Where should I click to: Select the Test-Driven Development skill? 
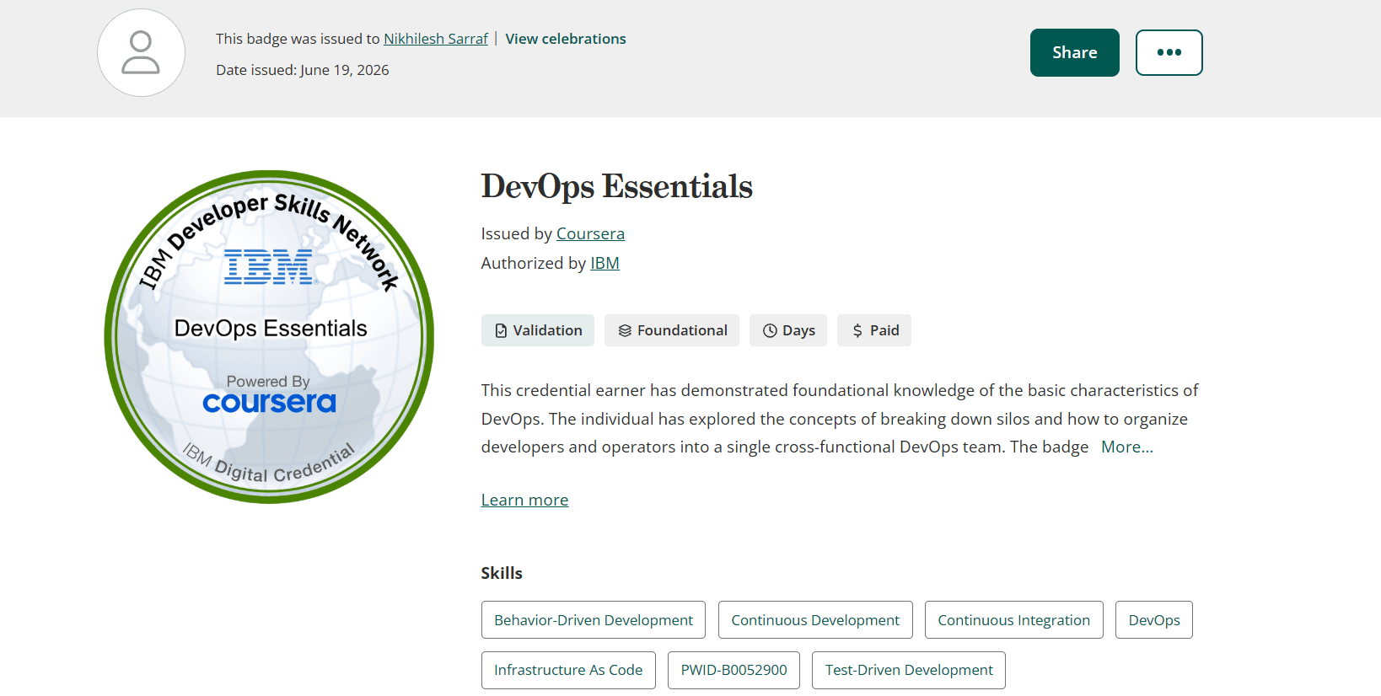click(909, 670)
